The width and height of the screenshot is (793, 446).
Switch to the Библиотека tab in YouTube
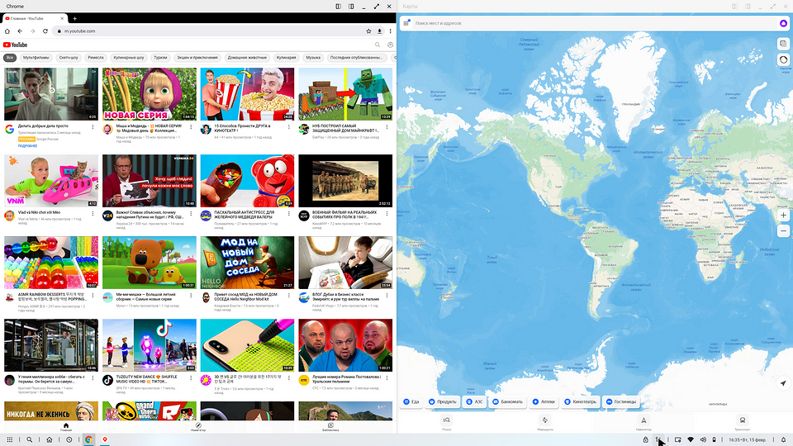330,427
